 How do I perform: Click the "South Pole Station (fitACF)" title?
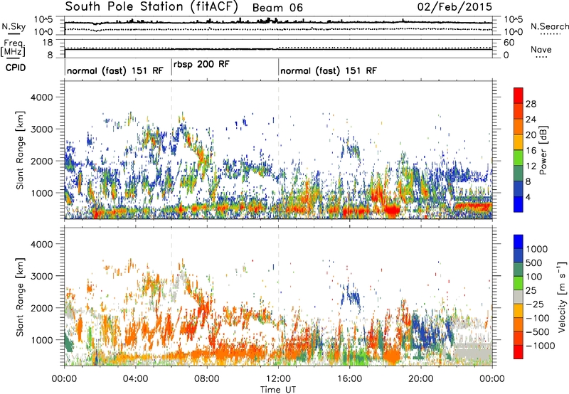151,7
